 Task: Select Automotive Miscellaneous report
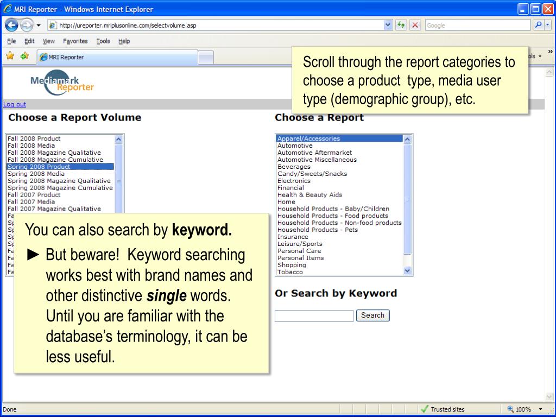[x=340, y=160]
